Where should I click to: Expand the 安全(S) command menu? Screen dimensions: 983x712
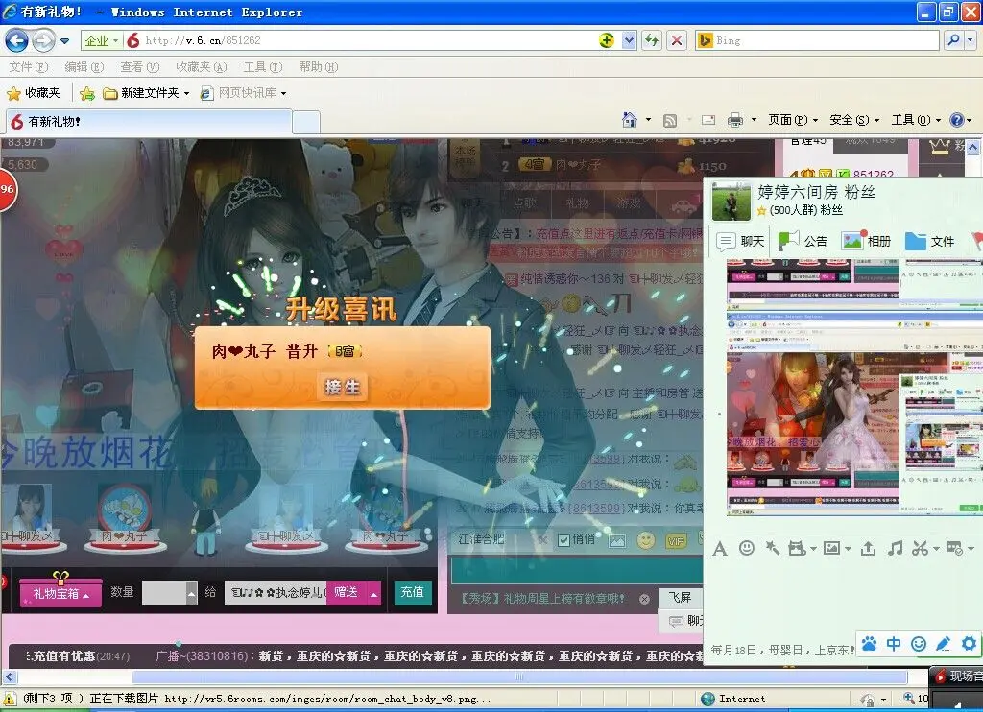click(x=854, y=120)
